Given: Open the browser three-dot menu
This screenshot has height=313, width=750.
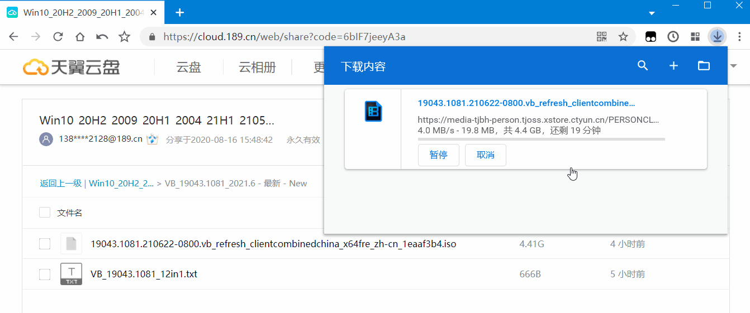Looking at the screenshot, I should [x=739, y=37].
